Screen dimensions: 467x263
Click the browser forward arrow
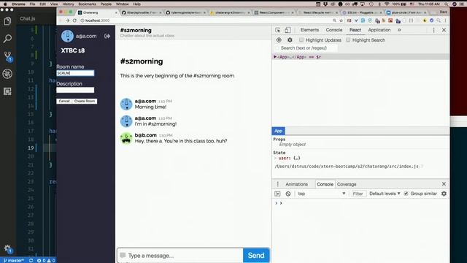pyautogui.click(x=68, y=20)
